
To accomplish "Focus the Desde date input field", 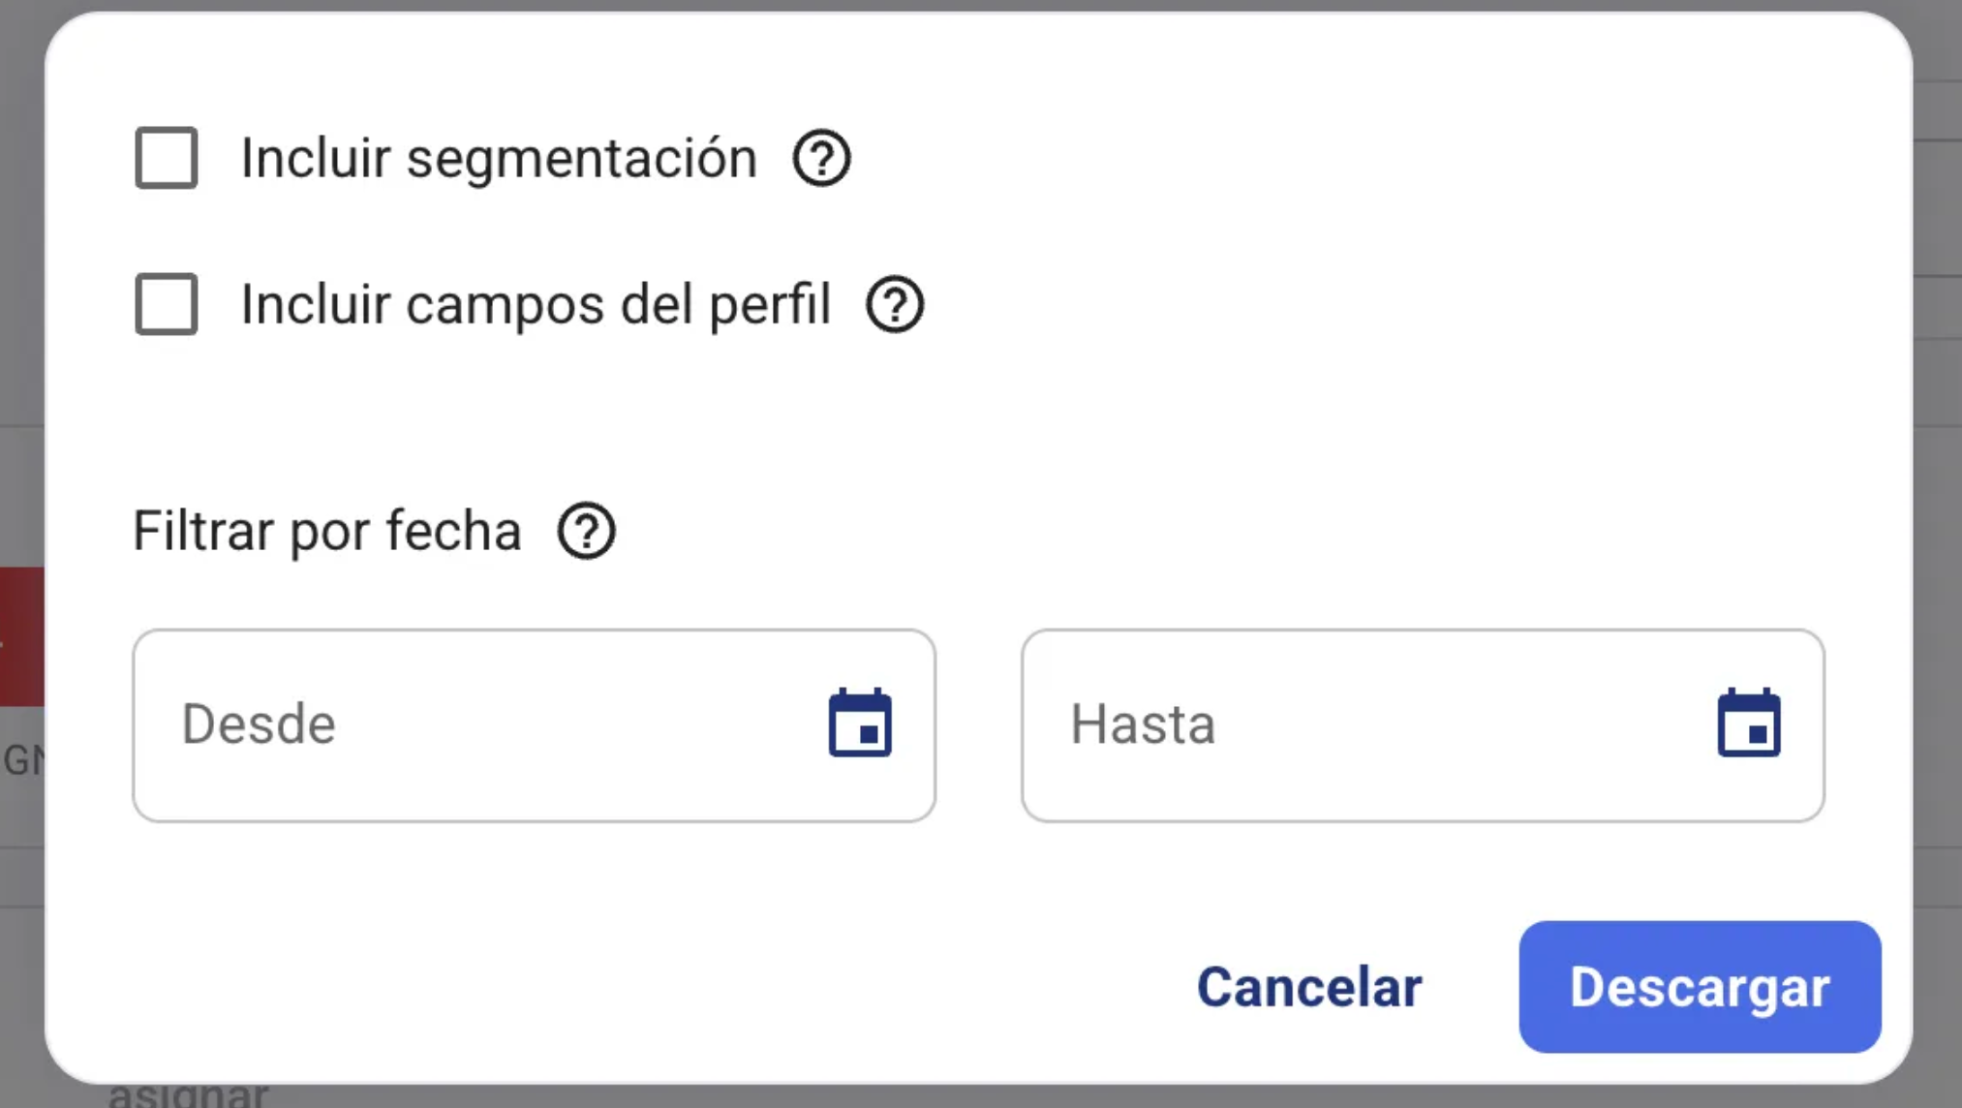I will click(484, 725).
